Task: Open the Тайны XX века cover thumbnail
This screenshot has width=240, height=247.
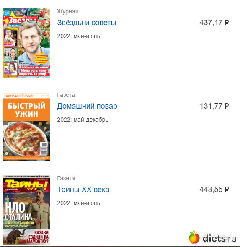Action: tap(26, 210)
